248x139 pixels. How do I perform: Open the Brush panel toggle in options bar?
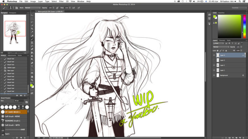coord(16,7)
